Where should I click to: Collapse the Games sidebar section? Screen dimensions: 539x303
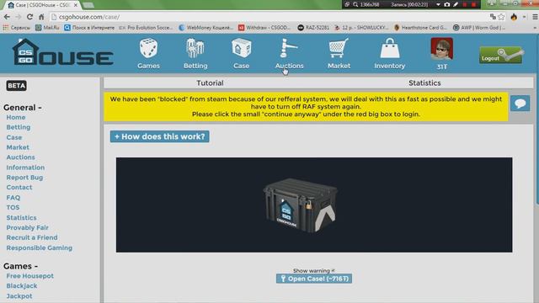[x=20, y=266]
